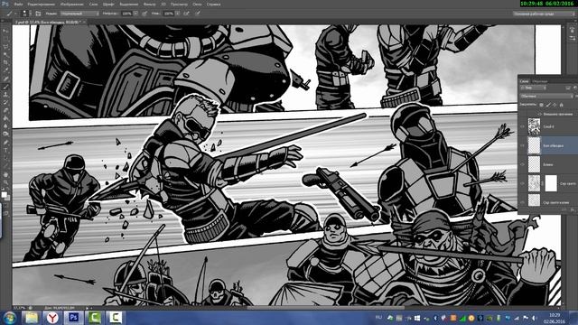Select the Hand tool
The height and width of the screenshot is (325, 578).
[x=6, y=174]
